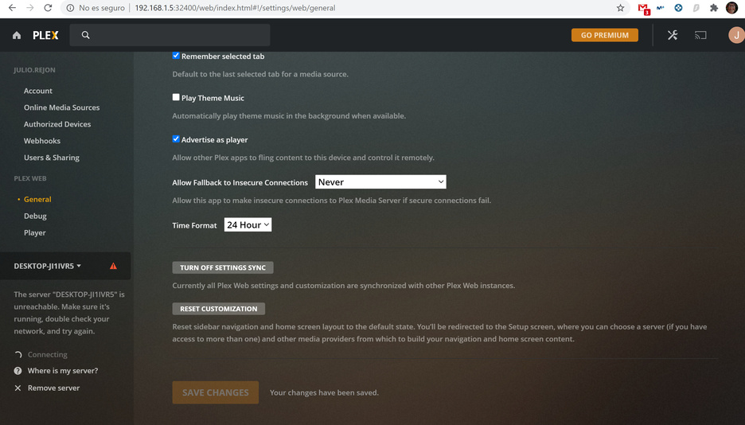
Task: Click the X icon beside Remove server
Action: point(18,388)
